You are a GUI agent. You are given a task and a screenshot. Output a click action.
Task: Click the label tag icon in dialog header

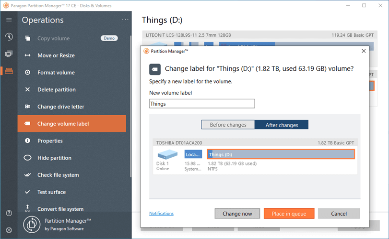(x=155, y=69)
